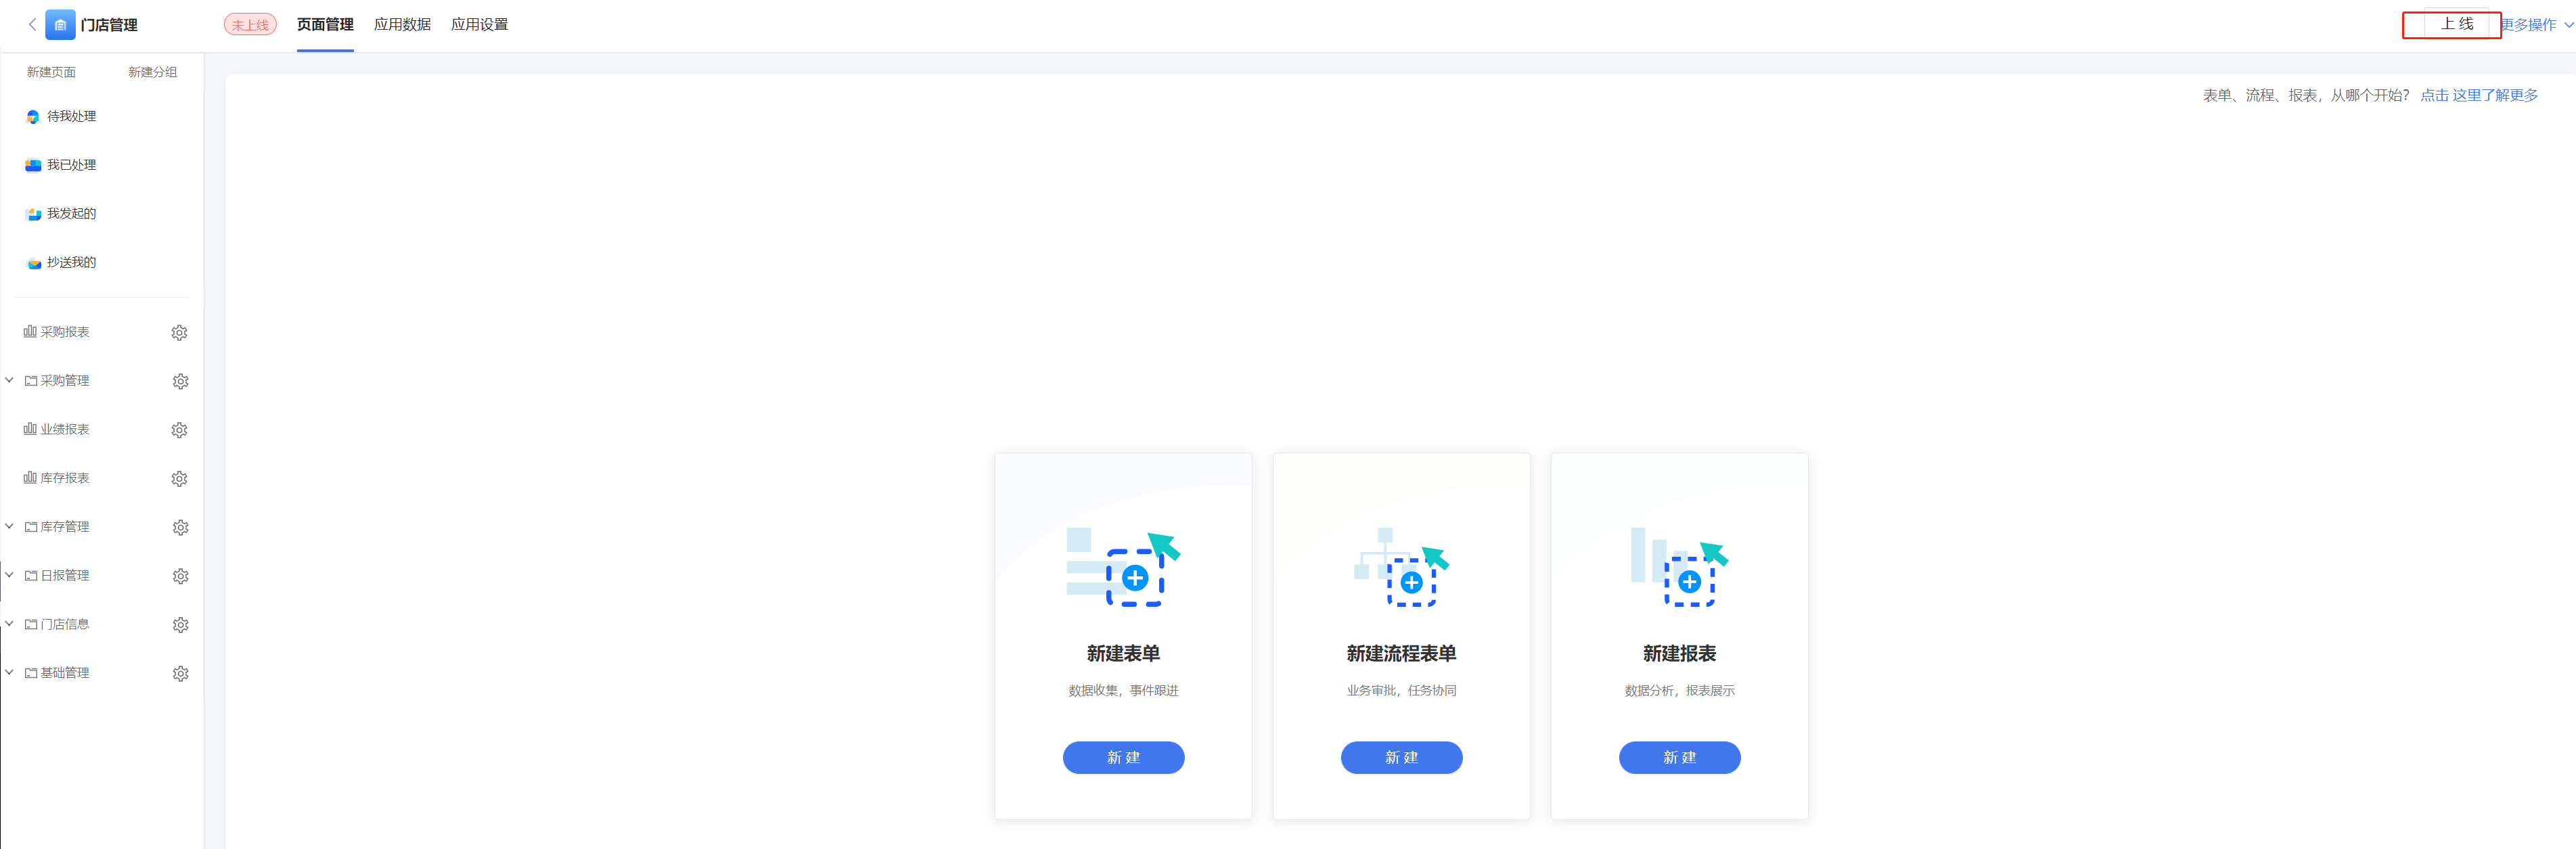Open settings gear for 基础管理

point(180,674)
